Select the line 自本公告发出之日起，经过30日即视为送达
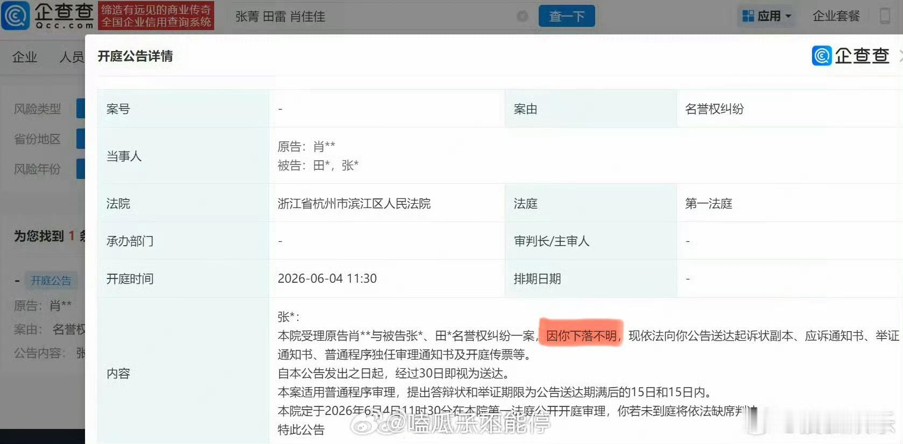Screen dimensions: 903x444 (393, 373)
